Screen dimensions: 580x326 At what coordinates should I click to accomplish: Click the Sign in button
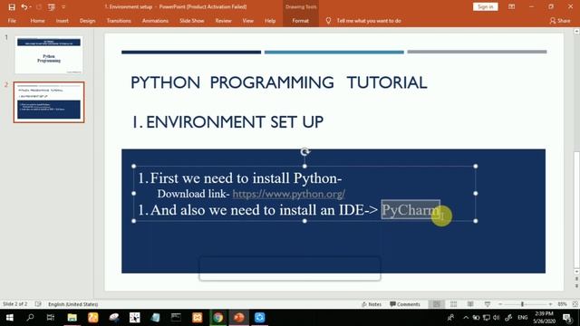[486, 6]
